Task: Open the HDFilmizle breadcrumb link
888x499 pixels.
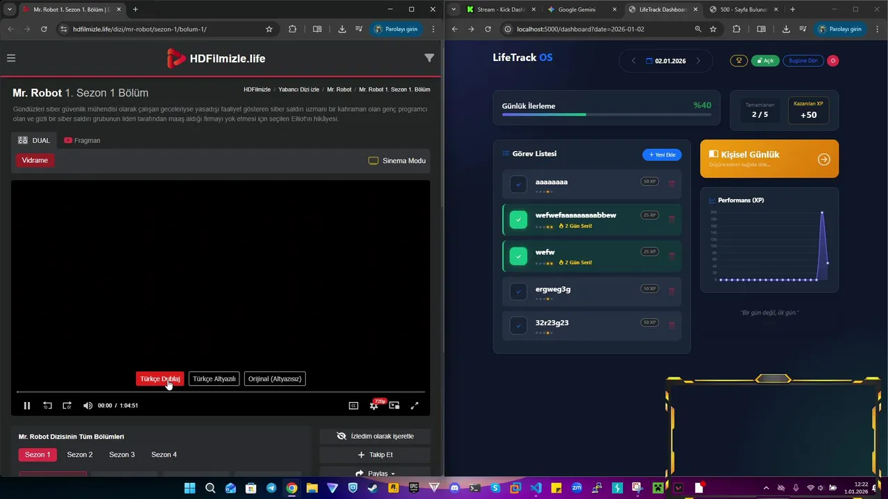Action: pyautogui.click(x=257, y=89)
